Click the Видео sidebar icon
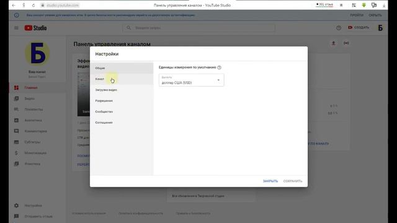The height and width of the screenshot is (223, 397). pos(17,98)
